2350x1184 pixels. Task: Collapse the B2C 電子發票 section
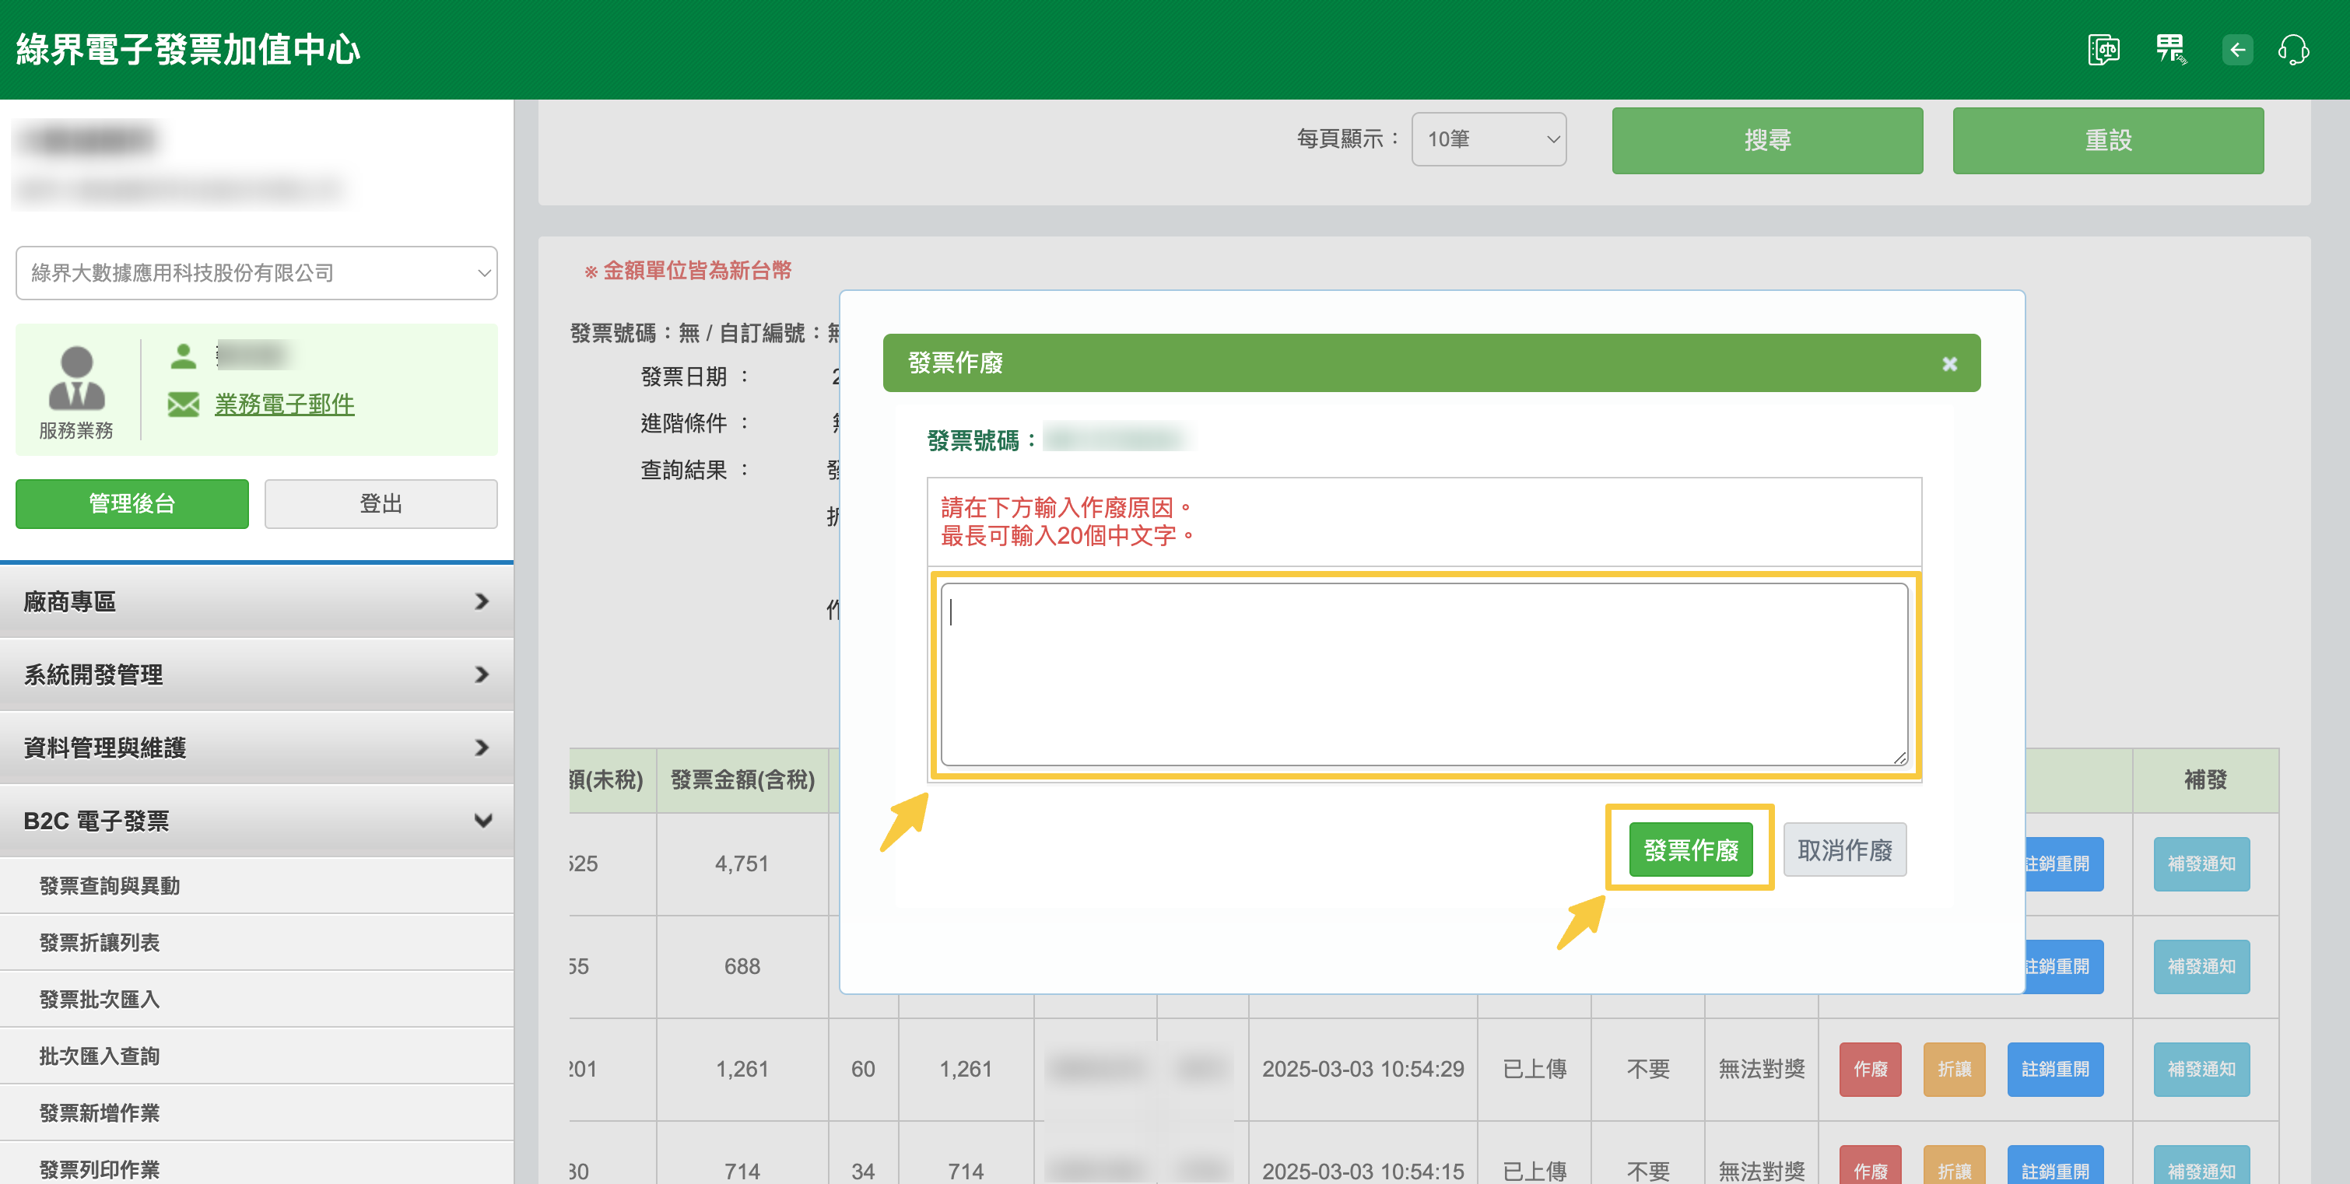[256, 820]
